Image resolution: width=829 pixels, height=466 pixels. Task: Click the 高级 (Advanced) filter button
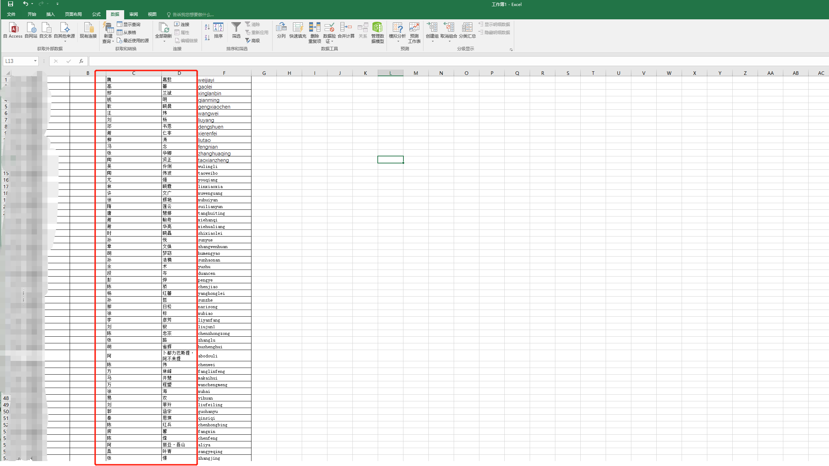coord(253,41)
